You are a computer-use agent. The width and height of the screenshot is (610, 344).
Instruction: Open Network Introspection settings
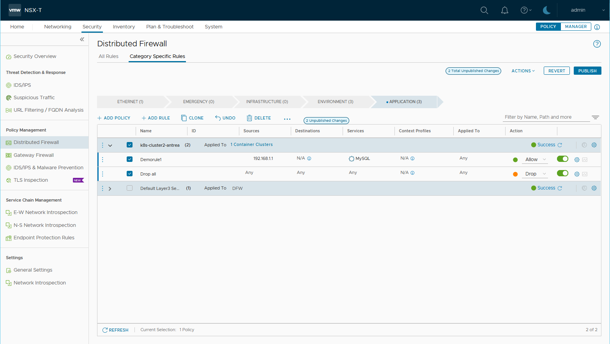pos(39,283)
